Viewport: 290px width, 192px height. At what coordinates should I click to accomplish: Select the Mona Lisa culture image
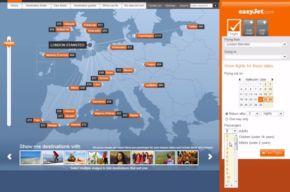[120, 158]
